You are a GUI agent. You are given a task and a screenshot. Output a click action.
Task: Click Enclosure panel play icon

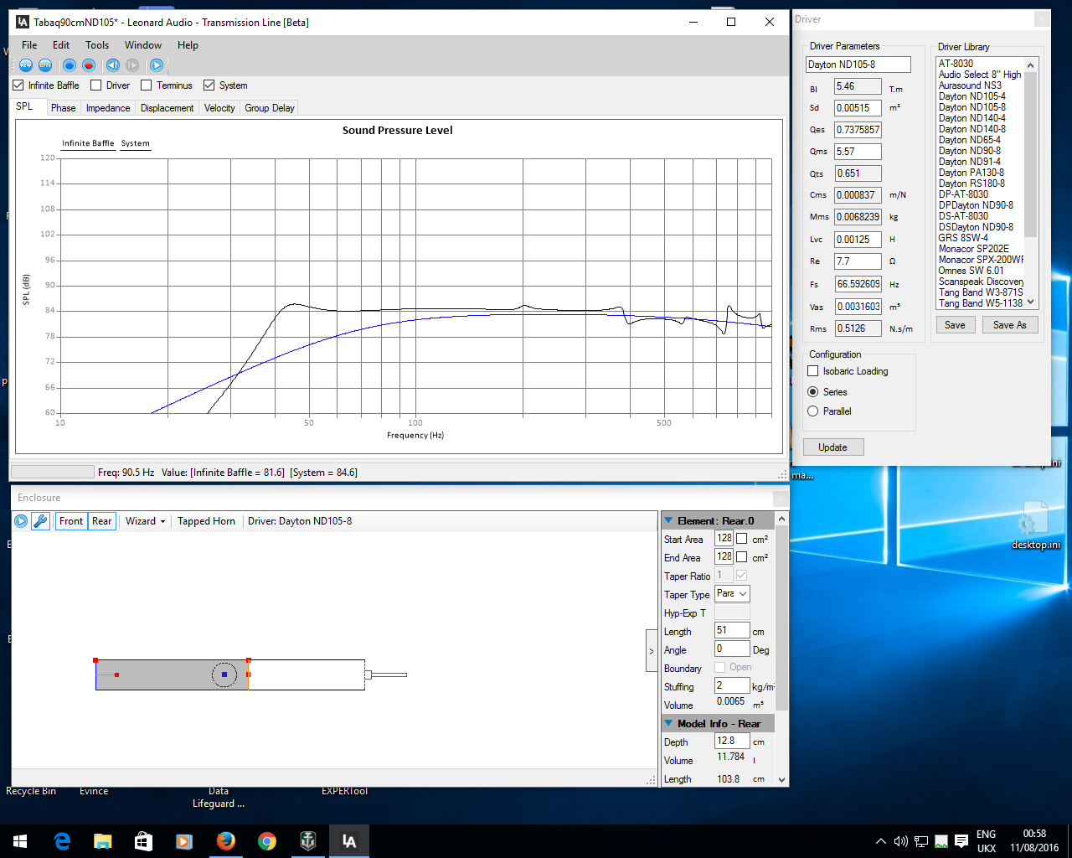pos(21,521)
